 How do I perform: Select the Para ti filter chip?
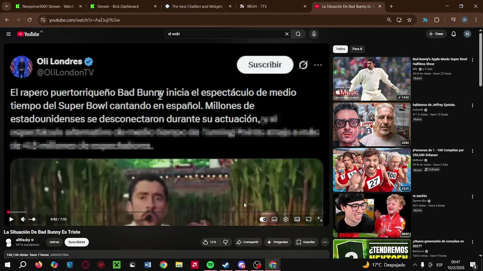[357, 49]
